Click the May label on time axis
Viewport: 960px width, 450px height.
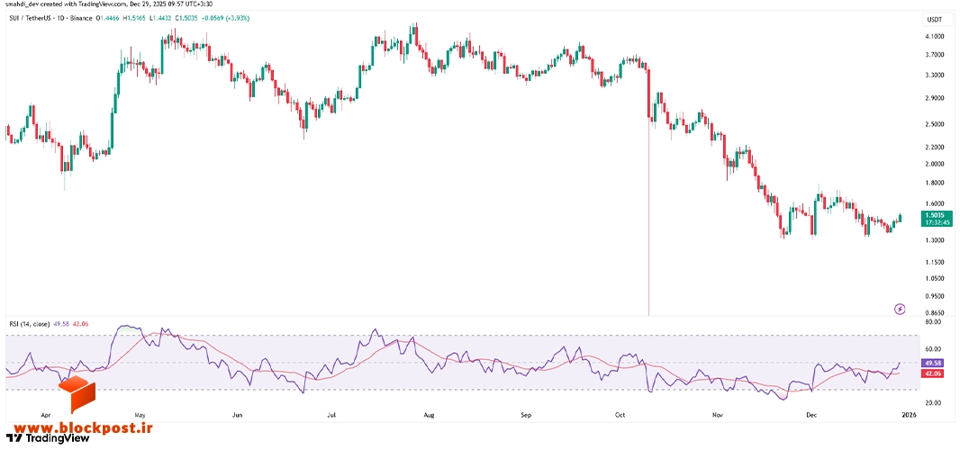click(140, 415)
